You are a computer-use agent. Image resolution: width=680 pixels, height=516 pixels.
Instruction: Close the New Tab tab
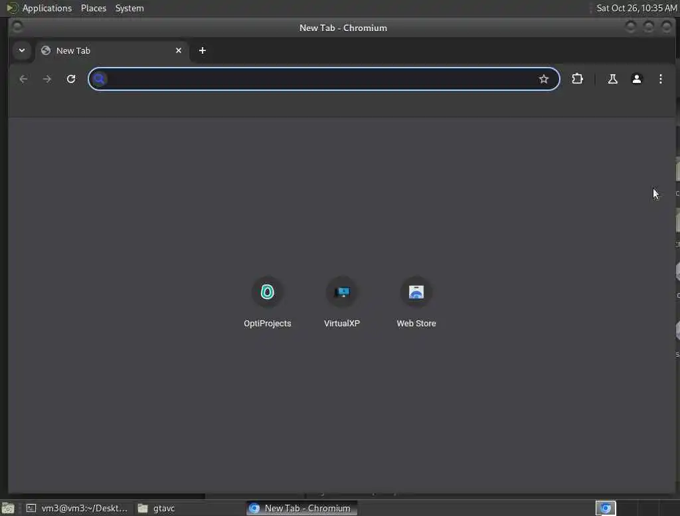point(179,50)
